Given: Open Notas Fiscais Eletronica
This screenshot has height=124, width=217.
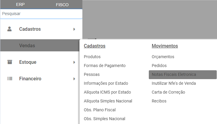Looking at the screenshot, I should click(x=174, y=74).
